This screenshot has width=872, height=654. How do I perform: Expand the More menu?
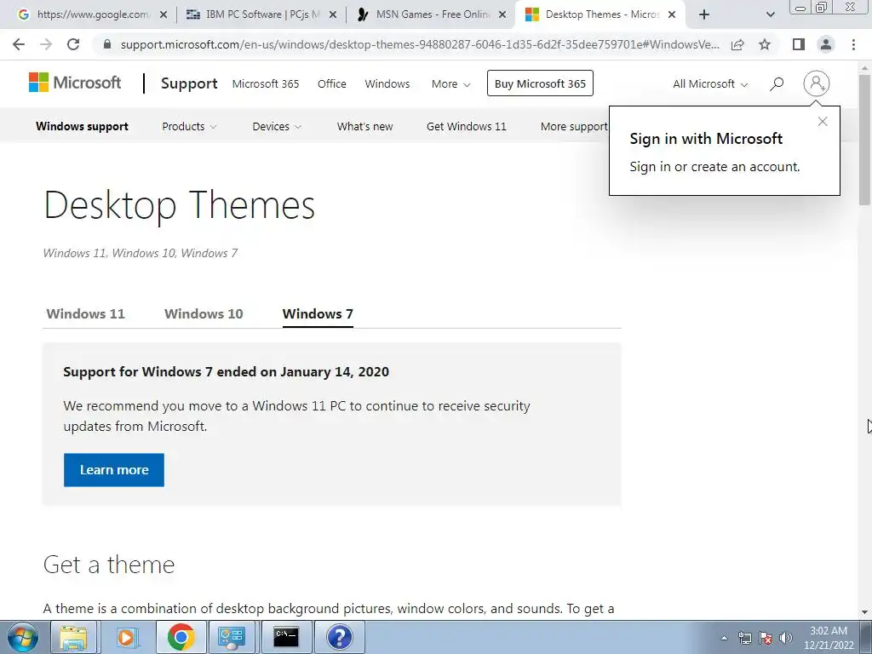click(451, 84)
